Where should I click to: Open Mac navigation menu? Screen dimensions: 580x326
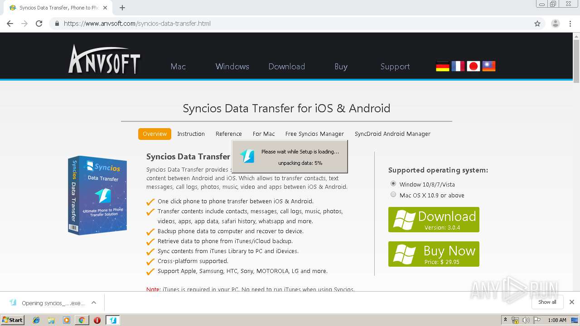[x=178, y=67]
